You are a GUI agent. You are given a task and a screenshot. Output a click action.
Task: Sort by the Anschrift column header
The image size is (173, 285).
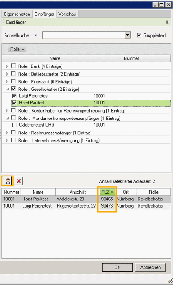click(x=77, y=192)
